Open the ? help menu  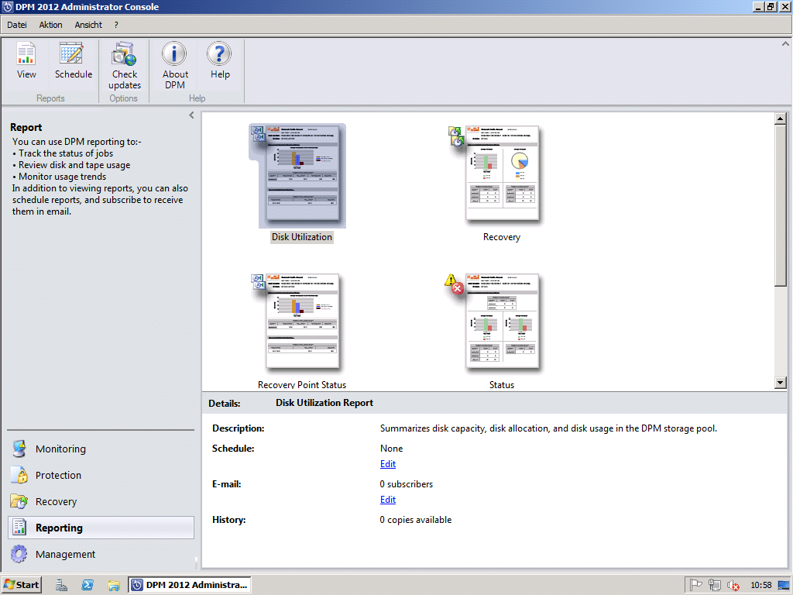(116, 25)
